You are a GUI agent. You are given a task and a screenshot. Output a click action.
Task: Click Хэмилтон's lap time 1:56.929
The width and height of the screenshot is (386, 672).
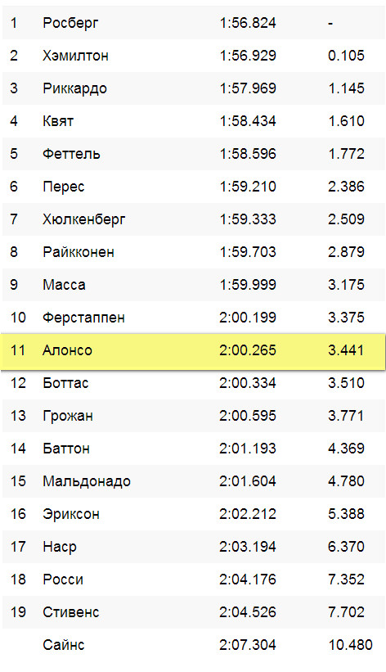pos(248,56)
